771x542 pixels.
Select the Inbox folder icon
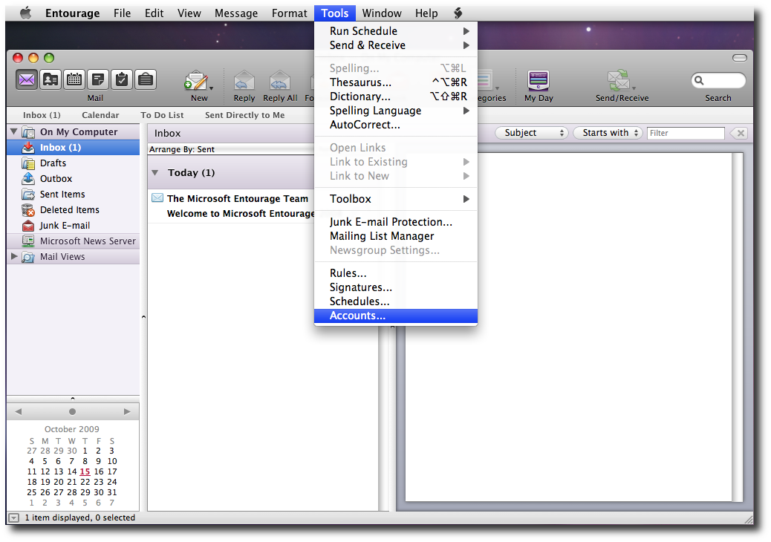[x=28, y=148]
